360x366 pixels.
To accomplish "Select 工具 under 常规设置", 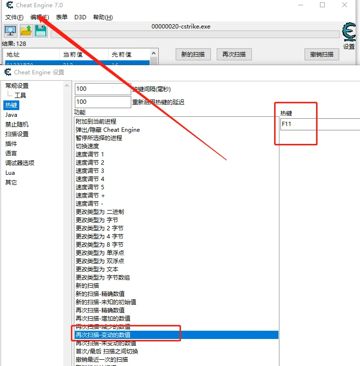I will [x=20, y=95].
